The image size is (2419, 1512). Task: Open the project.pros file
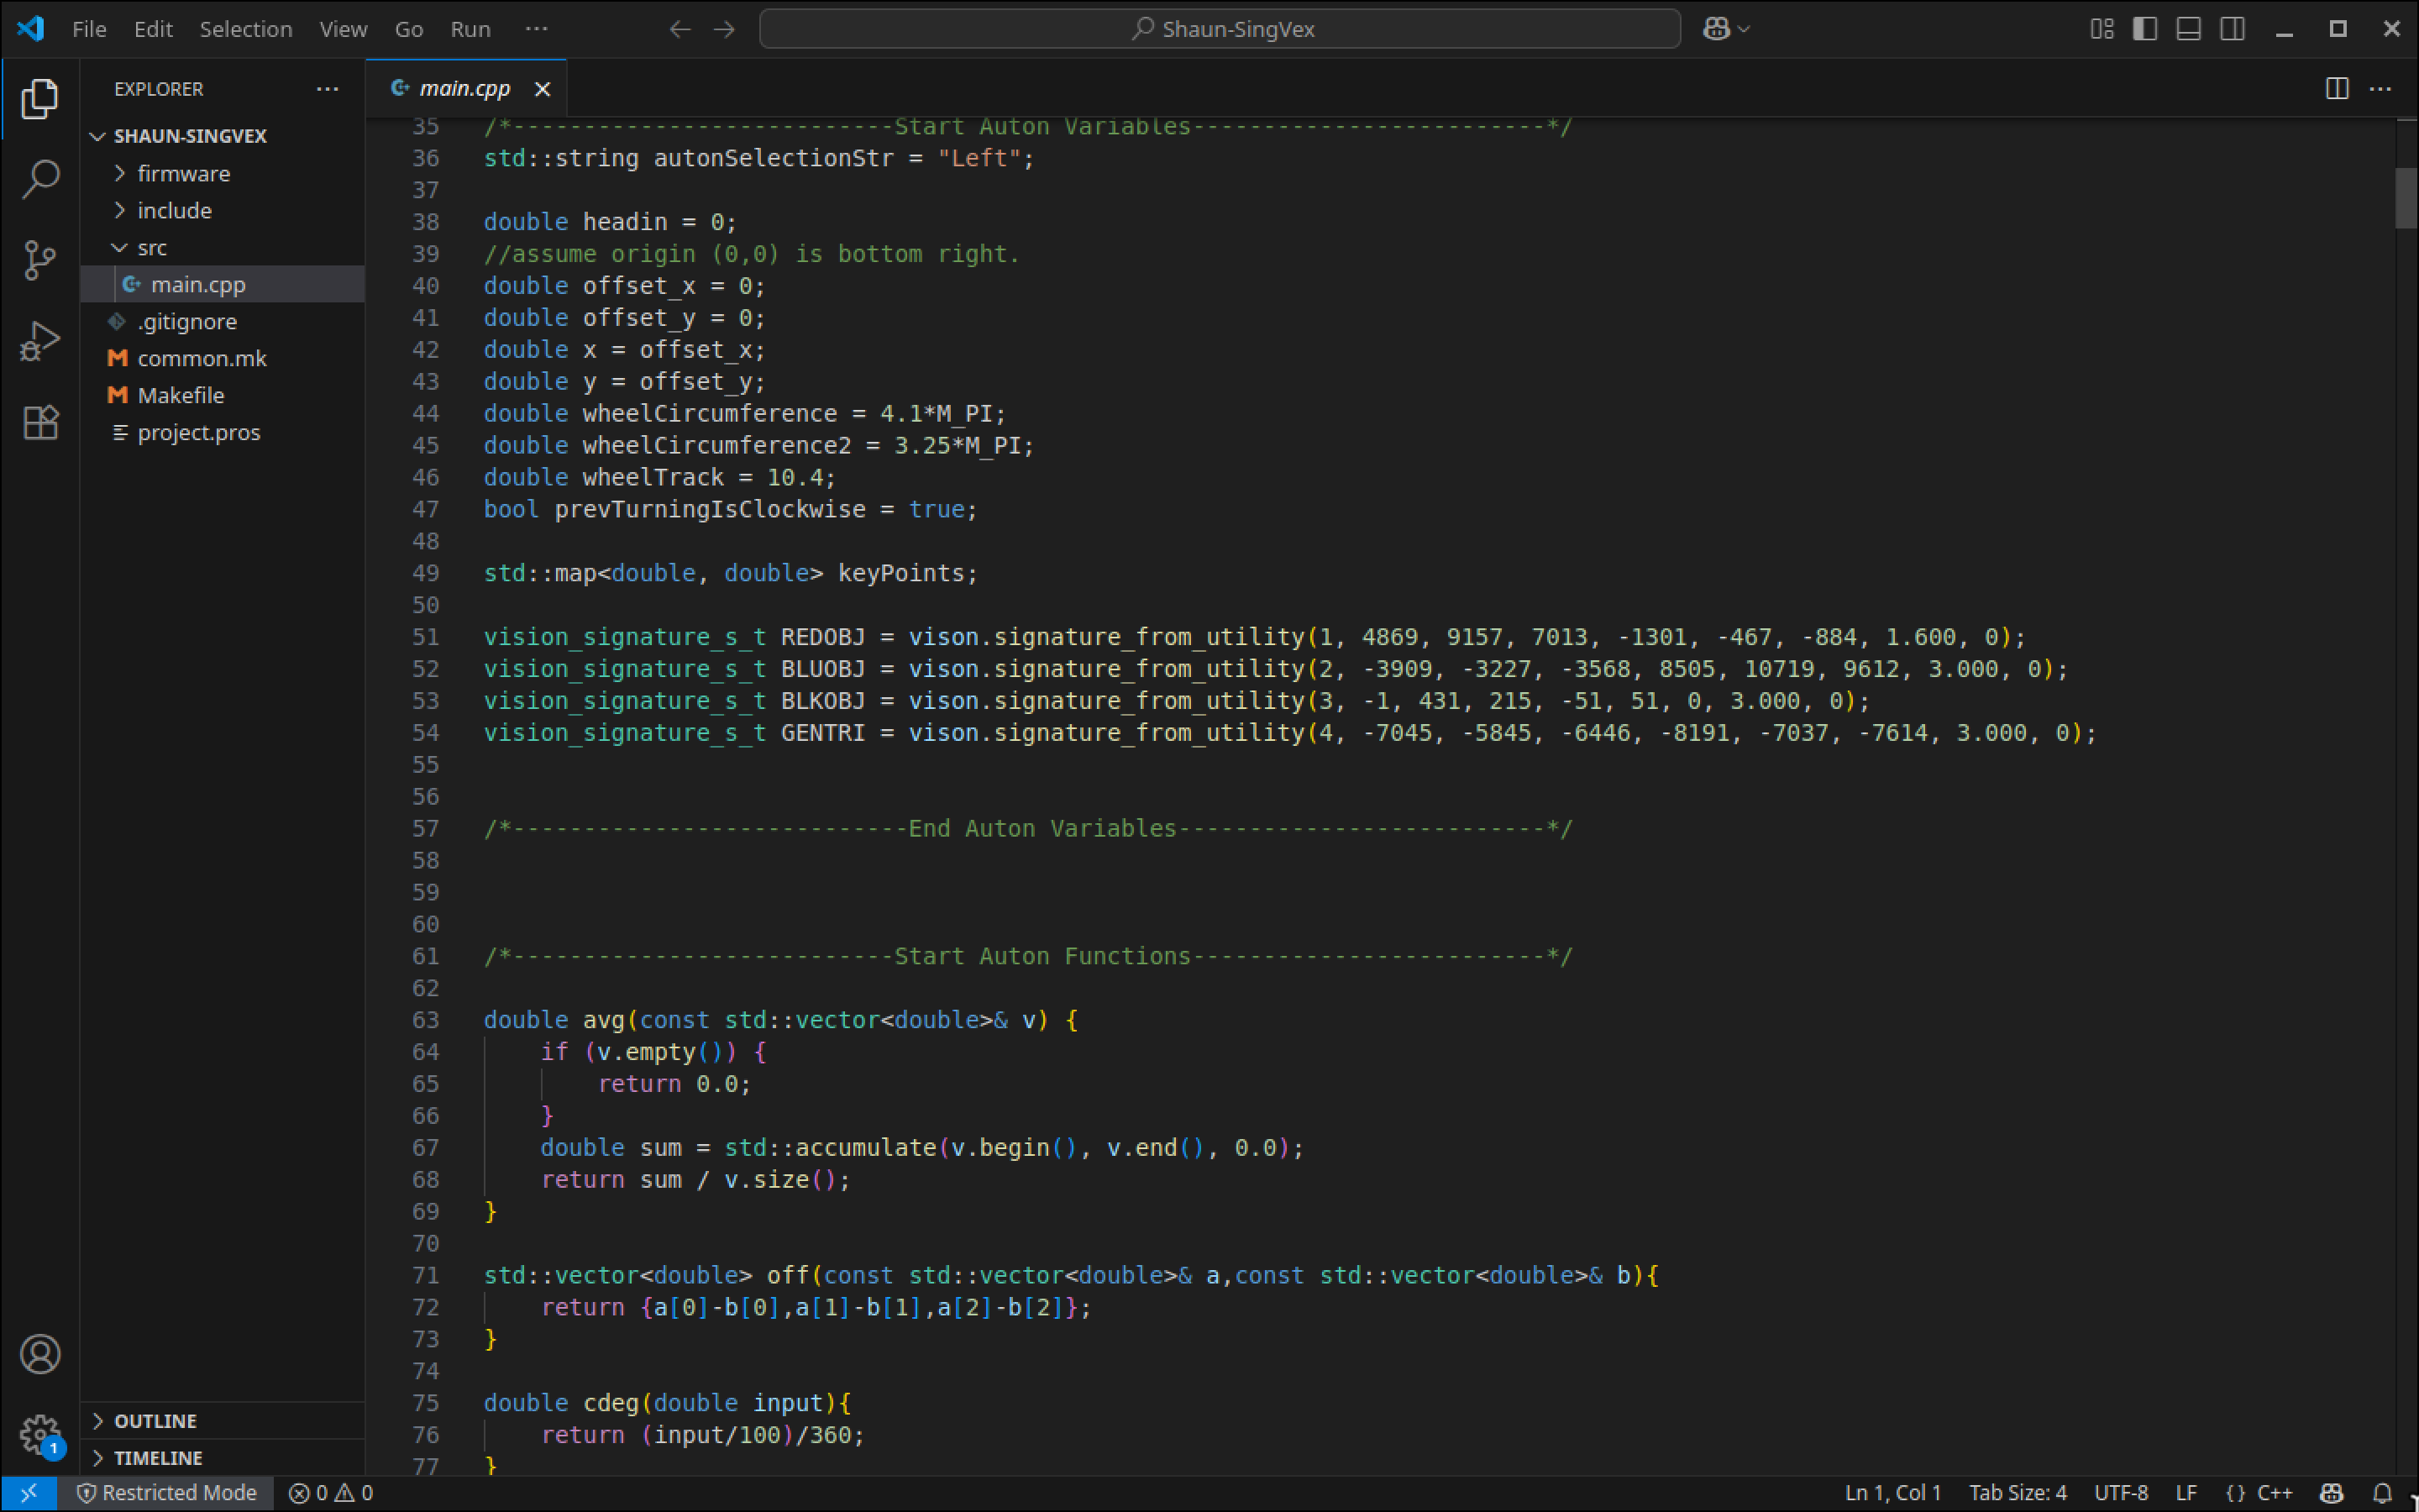(222, 432)
